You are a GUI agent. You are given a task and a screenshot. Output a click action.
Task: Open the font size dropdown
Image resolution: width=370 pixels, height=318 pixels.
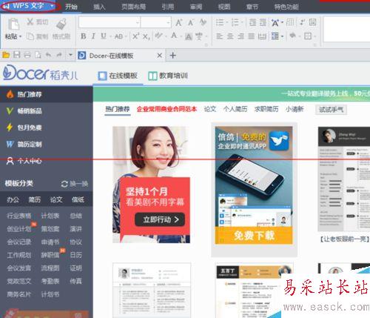tap(155, 22)
